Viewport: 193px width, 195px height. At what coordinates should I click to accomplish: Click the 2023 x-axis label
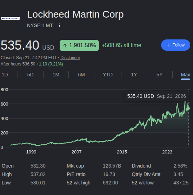[x=167, y=152]
